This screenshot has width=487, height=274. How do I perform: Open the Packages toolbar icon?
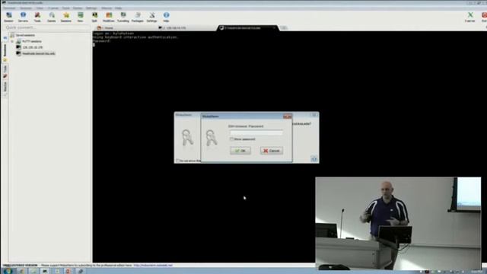pos(137,17)
